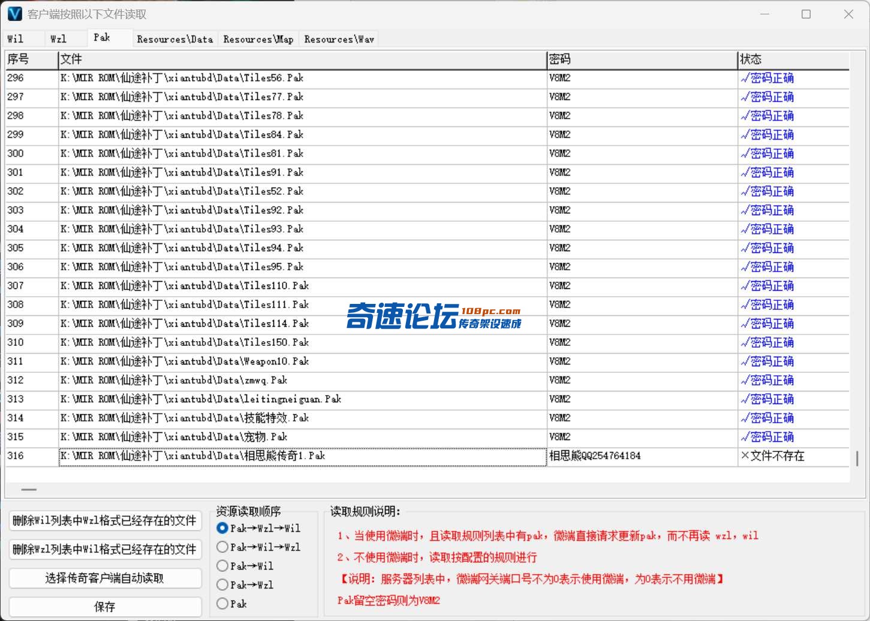
Task: Switch to the Wil tab
Action: click(x=23, y=39)
